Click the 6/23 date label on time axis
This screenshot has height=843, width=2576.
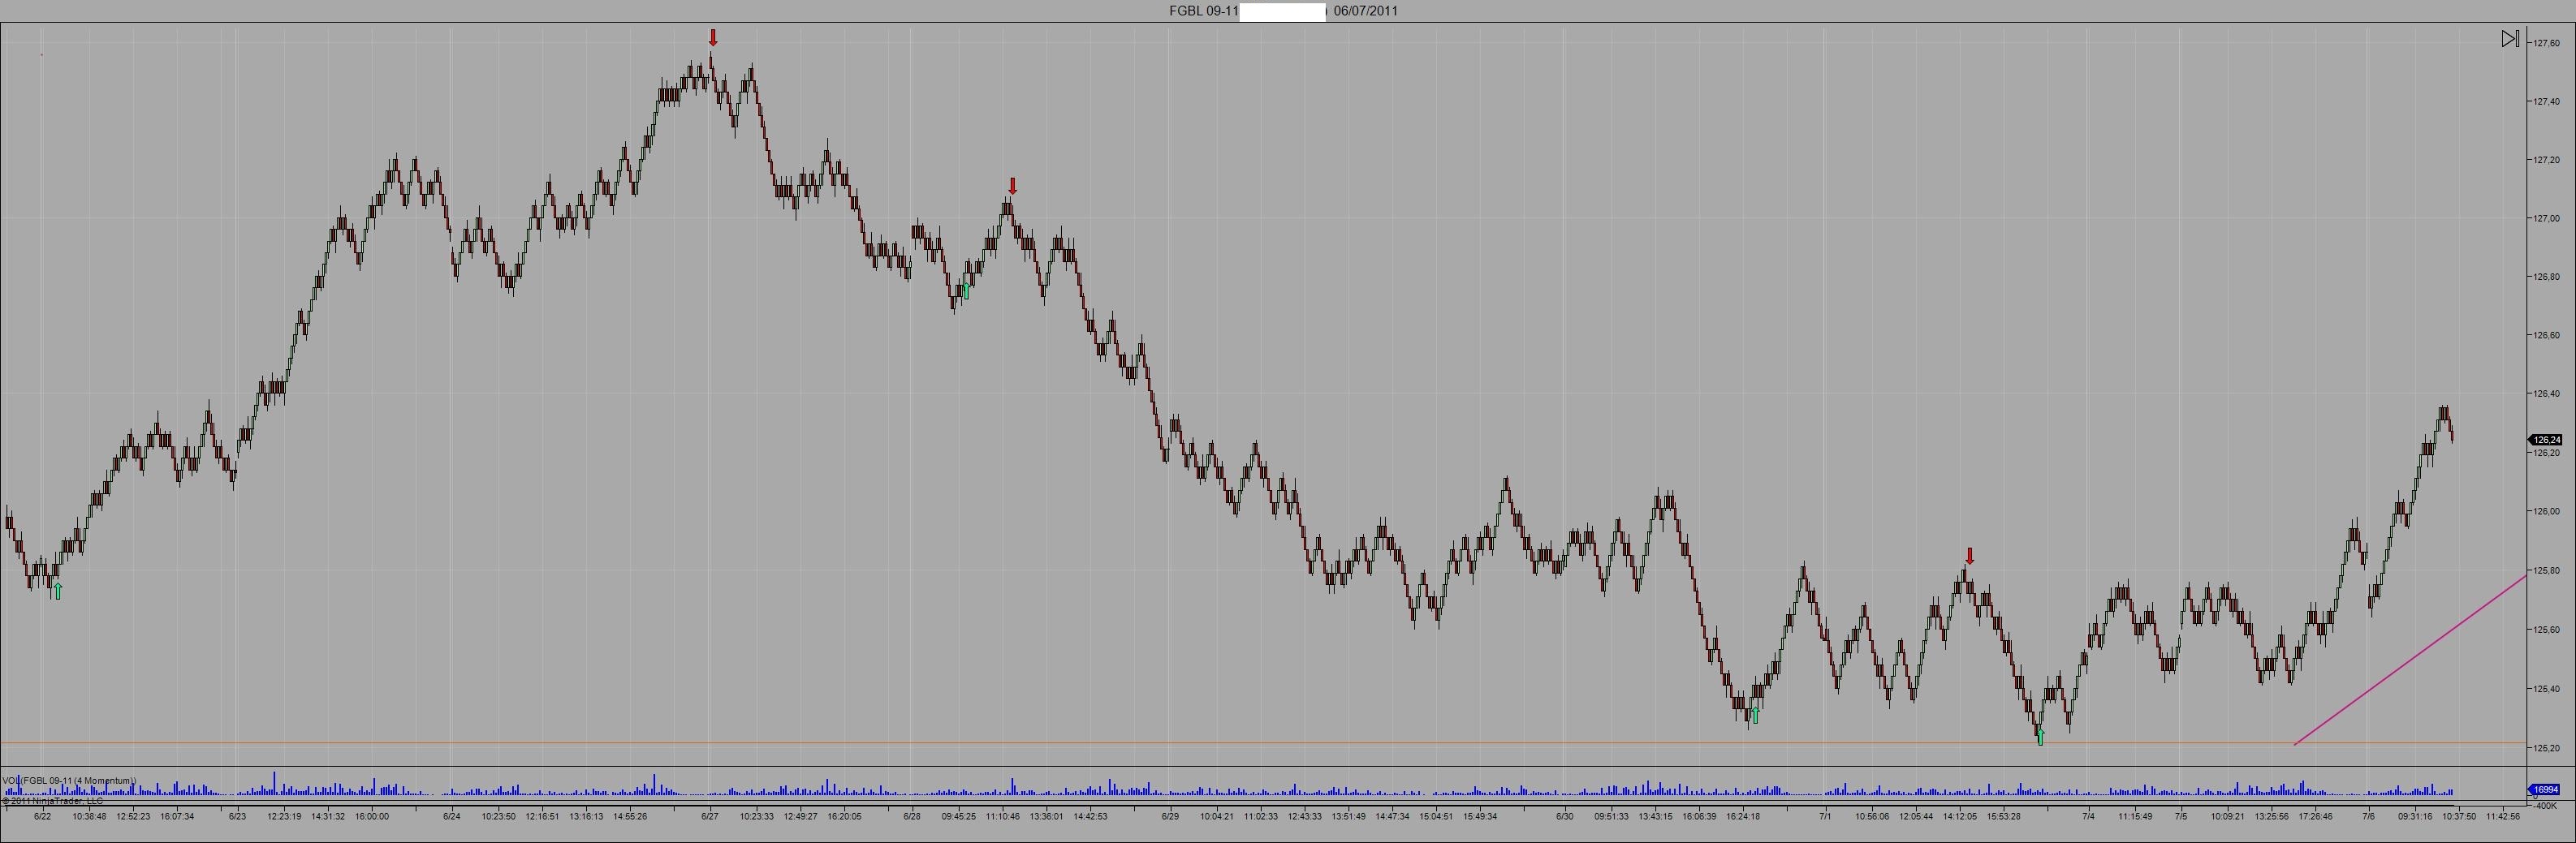point(237,816)
